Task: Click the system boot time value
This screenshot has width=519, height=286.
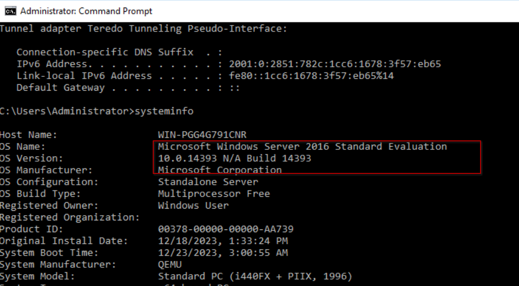Action: (x=223, y=252)
